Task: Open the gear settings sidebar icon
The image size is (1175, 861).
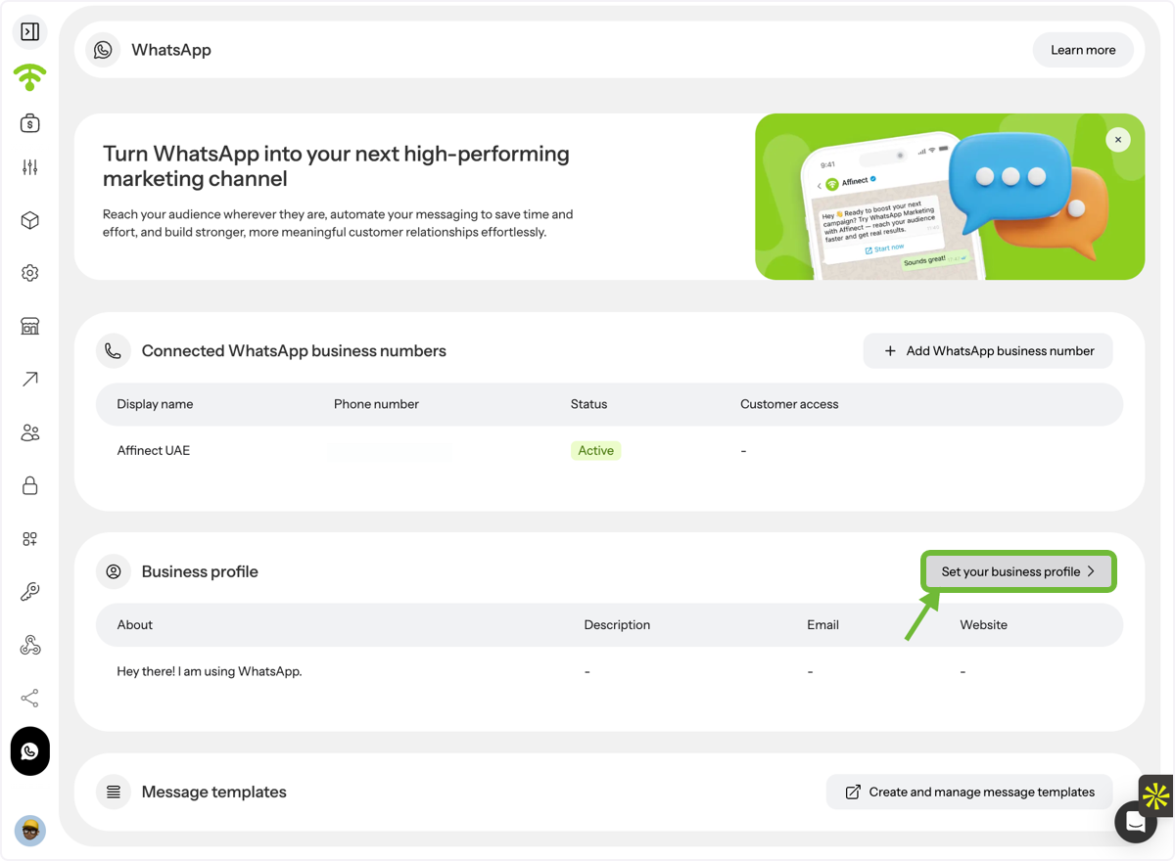Action: tap(30, 273)
